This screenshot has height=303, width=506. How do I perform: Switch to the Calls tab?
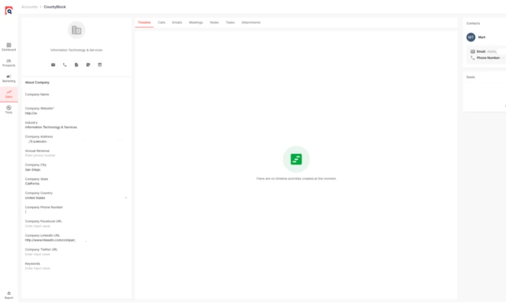click(x=161, y=23)
